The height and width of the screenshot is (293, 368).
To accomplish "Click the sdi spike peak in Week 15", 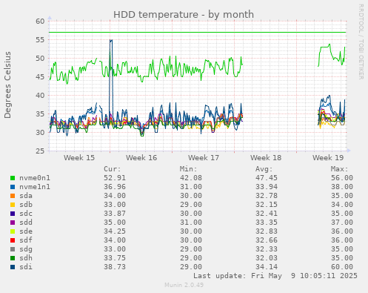I will 111,40.
